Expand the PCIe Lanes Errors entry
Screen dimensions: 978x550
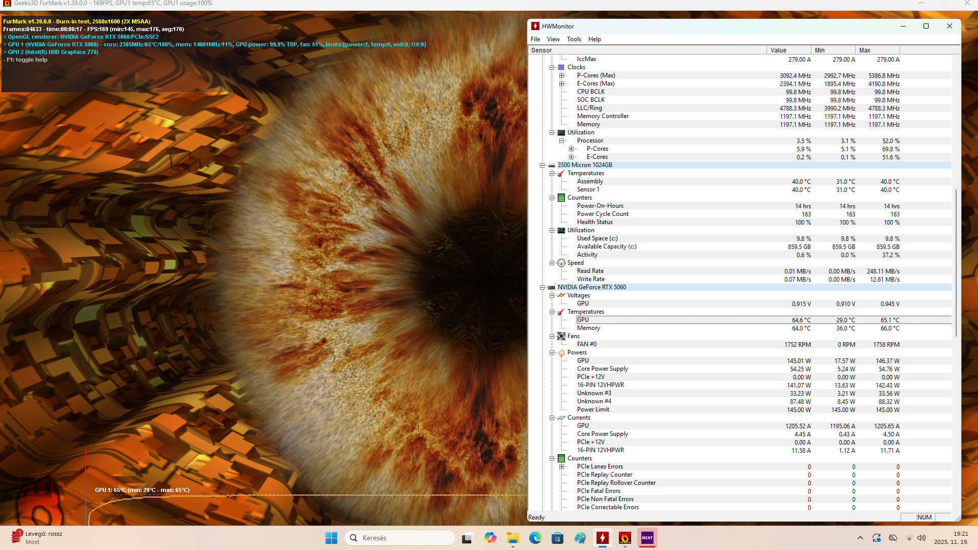pos(562,466)
